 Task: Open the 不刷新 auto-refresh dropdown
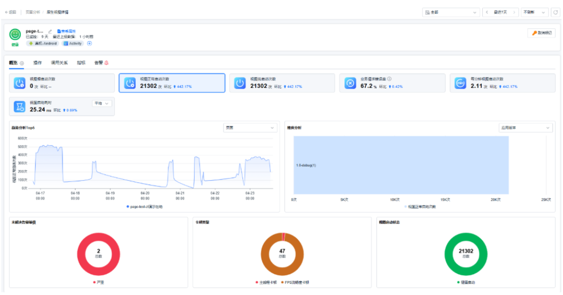(535, 12)
